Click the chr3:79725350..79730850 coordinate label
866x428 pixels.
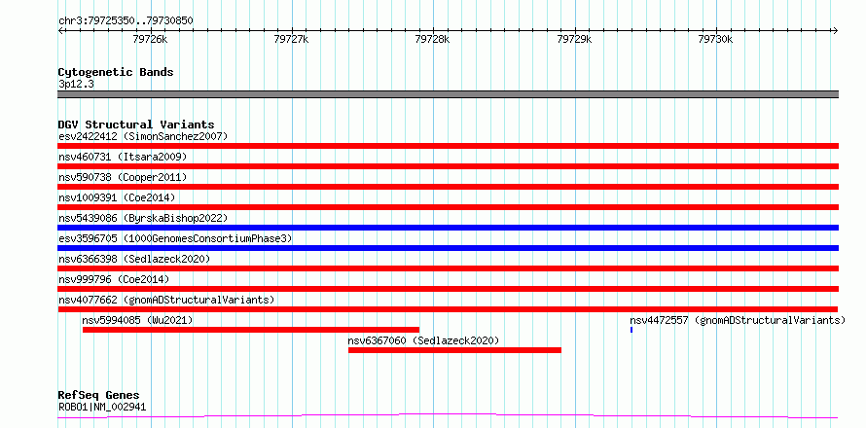(x=126, y=21)
